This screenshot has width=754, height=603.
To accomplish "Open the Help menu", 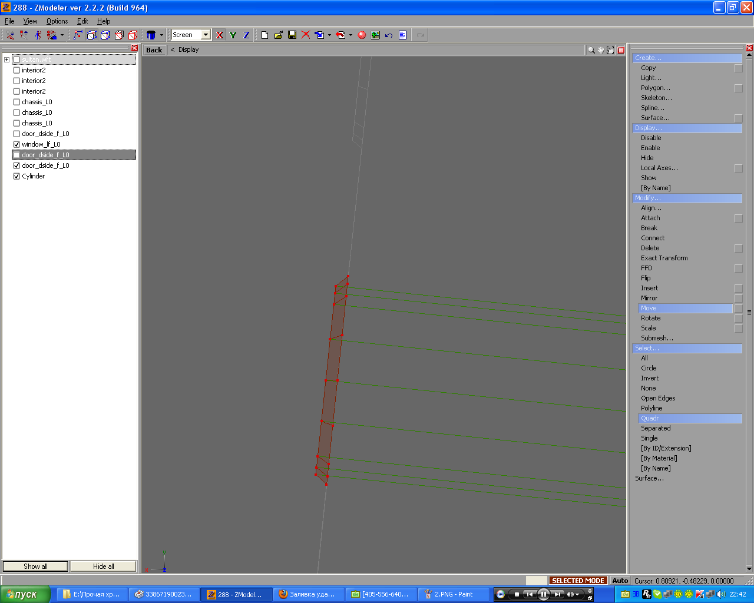I will pyautogui.click(x=104, y=21).
